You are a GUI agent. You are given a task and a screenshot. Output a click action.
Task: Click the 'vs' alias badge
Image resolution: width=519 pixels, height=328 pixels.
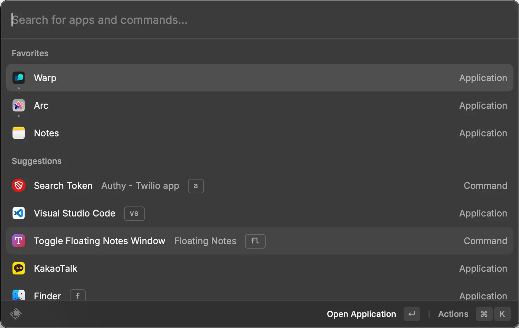(x=134, y=213)
